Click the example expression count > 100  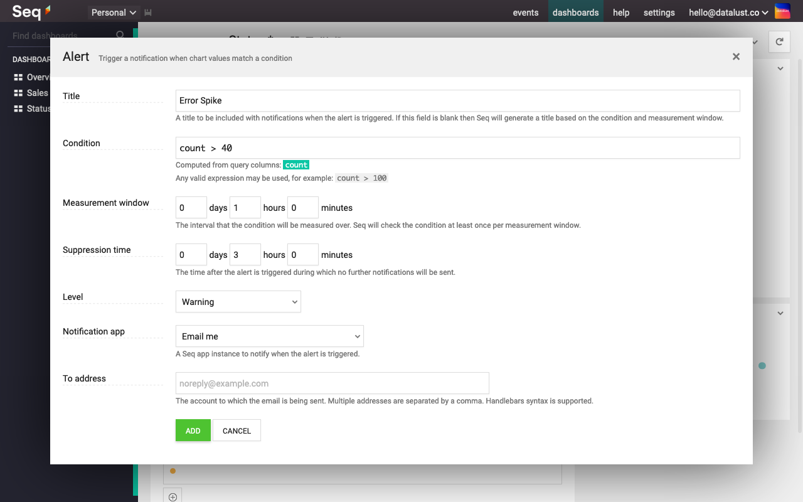pyautogui.click(x=361, y=178)
